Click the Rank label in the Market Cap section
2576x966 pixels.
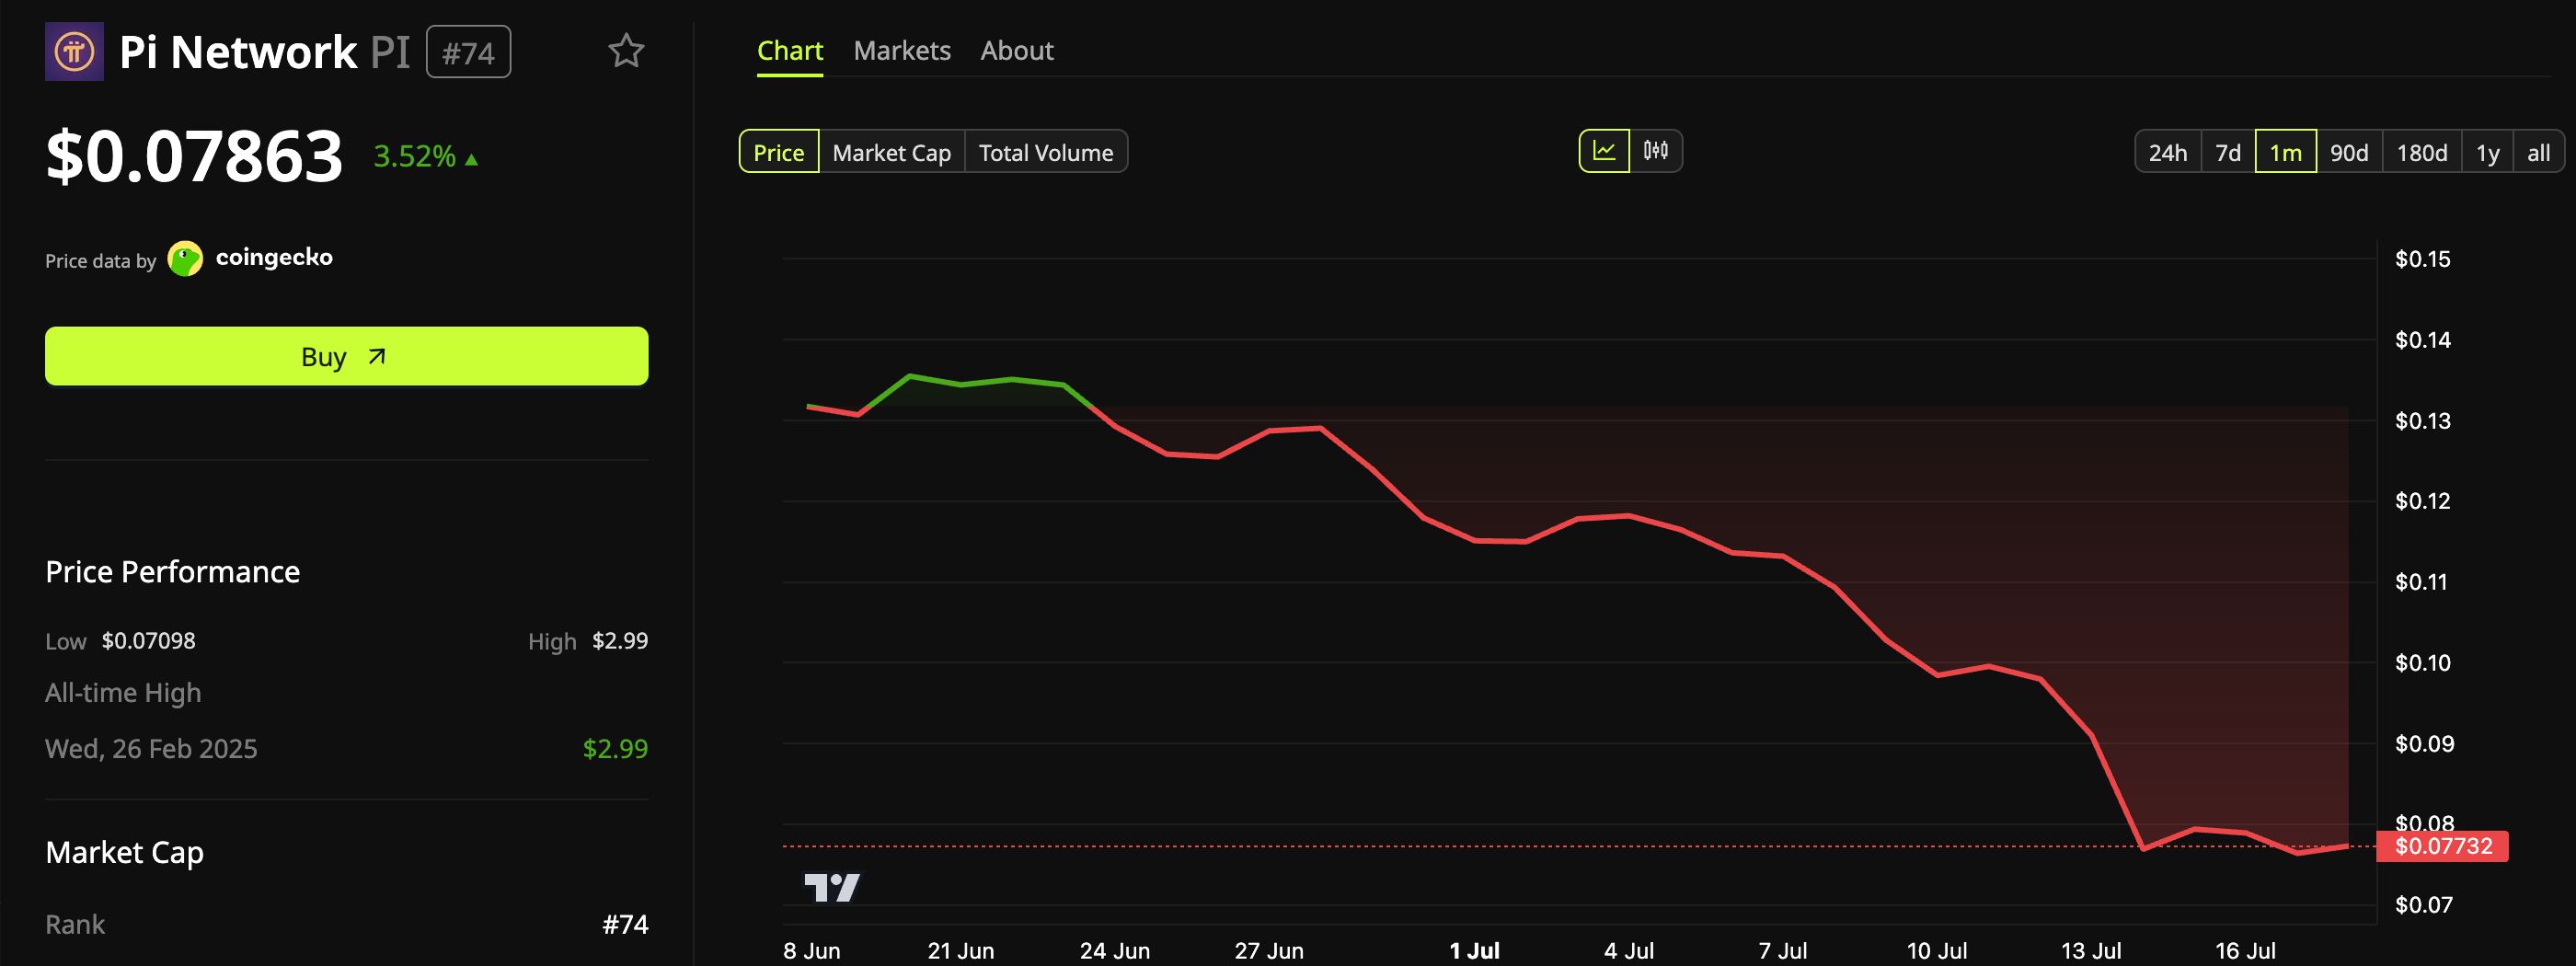pyautogui.click(x=75, y=925)
